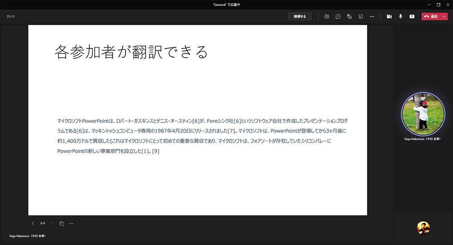Open the slide grid view icon
Screen dimensions: 453x245
pyautogui.click(x=62, y=223)
